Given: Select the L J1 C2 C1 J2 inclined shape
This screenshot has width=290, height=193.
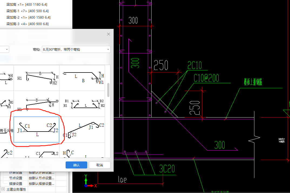Looking at the screenshot, I should click(82, 129).
